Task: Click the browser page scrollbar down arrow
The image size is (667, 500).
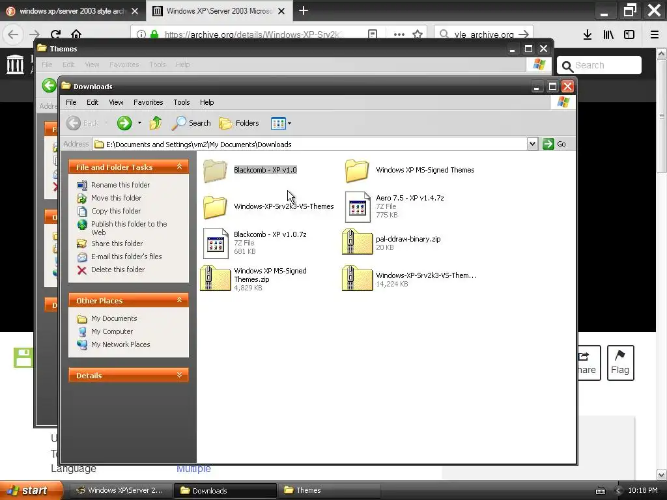Action: [661, 475]
